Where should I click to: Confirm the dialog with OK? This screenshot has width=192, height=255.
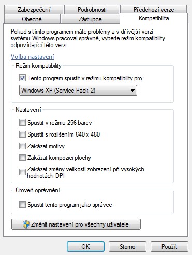coord(85,247)
